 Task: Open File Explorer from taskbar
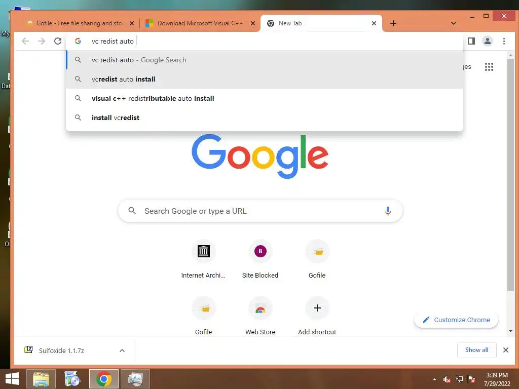click(41, 379)
